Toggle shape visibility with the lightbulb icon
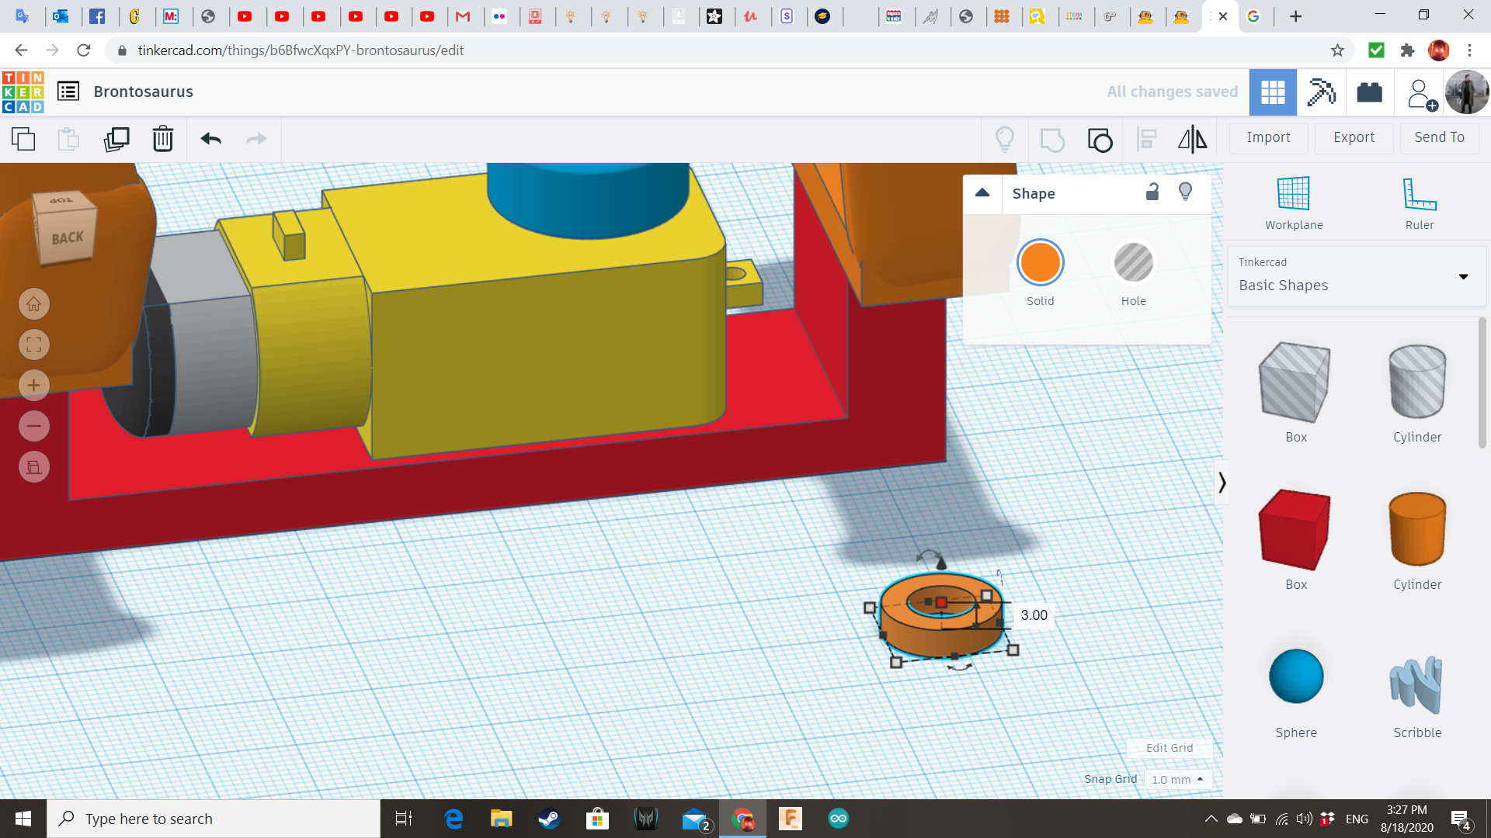This screenshot has width=1491, height=838. pyautogui.click(x=1185, y=192)
